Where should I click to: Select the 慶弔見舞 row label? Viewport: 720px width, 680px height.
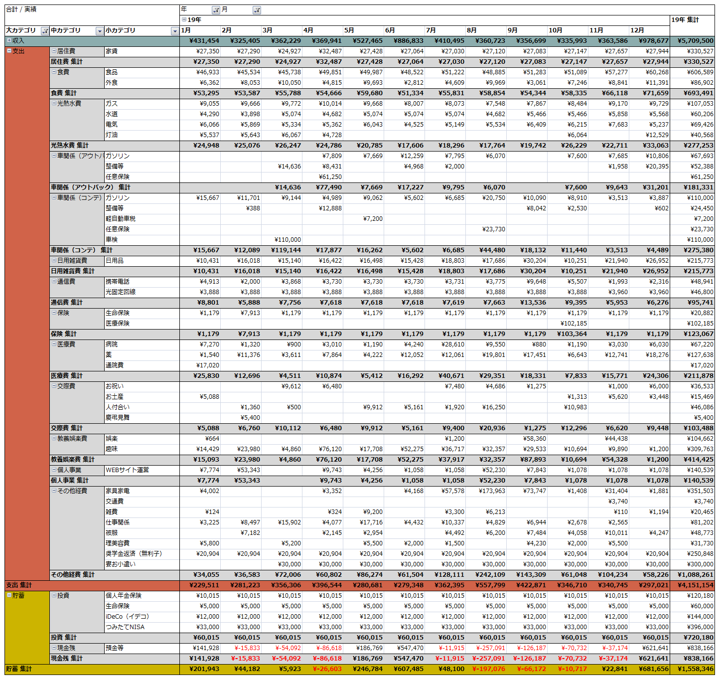pyautogui.click(x=142, y=417)
